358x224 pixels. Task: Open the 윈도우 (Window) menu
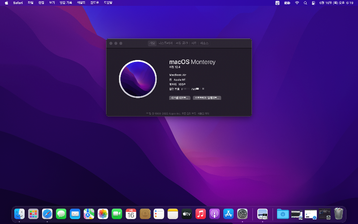[94, 3]
